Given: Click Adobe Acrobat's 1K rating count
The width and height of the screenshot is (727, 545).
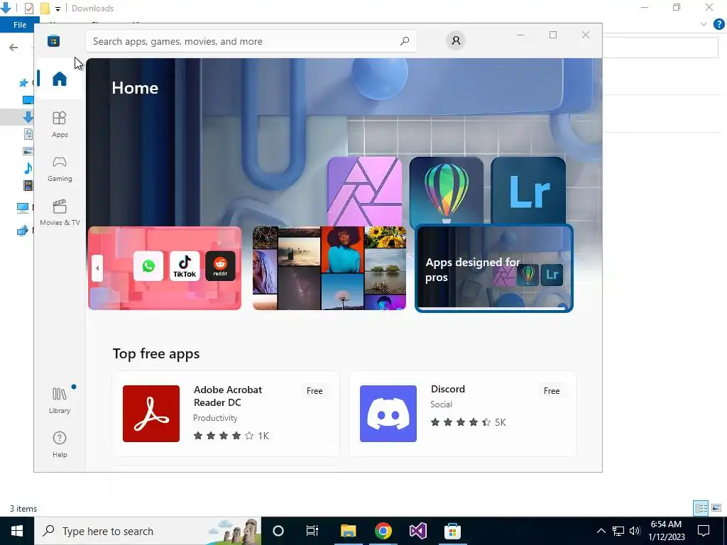Looking at the screenshot, I should coord(263,436).
